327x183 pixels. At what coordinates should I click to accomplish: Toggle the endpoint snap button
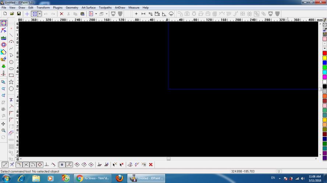click(x=5, y=165)
